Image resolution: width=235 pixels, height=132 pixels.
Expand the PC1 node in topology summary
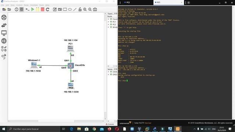(108, 22)
